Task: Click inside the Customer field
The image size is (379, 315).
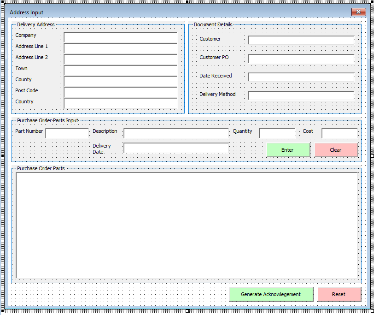Action: (300, 40)
